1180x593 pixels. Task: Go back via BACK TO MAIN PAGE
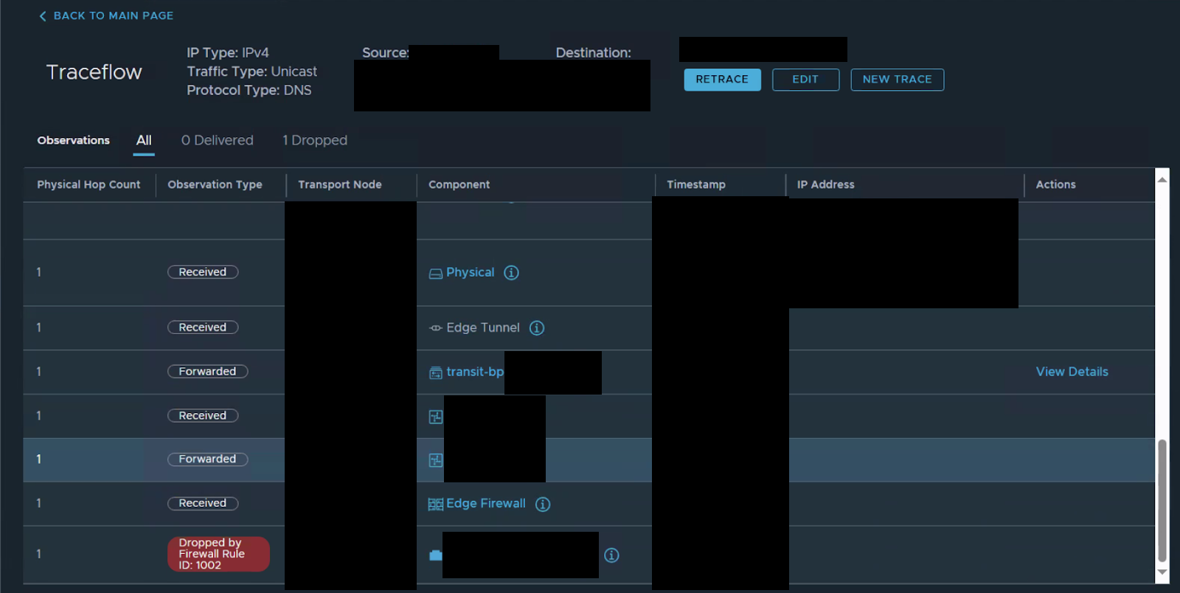(106, 15)
